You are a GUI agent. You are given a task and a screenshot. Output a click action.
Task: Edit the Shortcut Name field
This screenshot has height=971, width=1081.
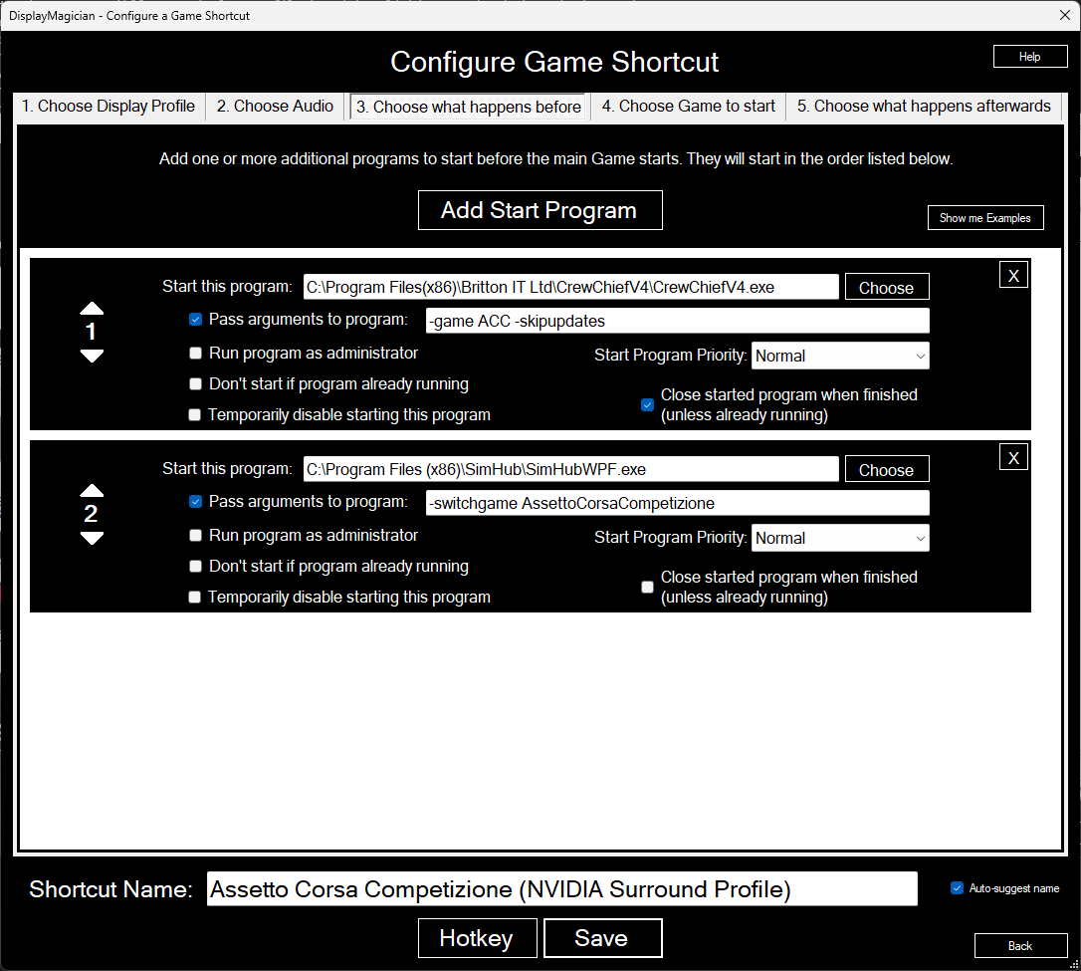561,889
